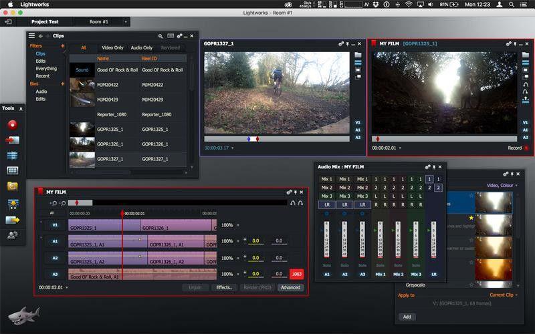Open Room #1 dropdown arrow
Image resolution: width=535 pixels, height=334 pixels.
[x=126, y=22]
